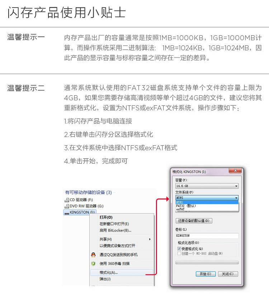Click the format progress bar

[x=207, y=262]
